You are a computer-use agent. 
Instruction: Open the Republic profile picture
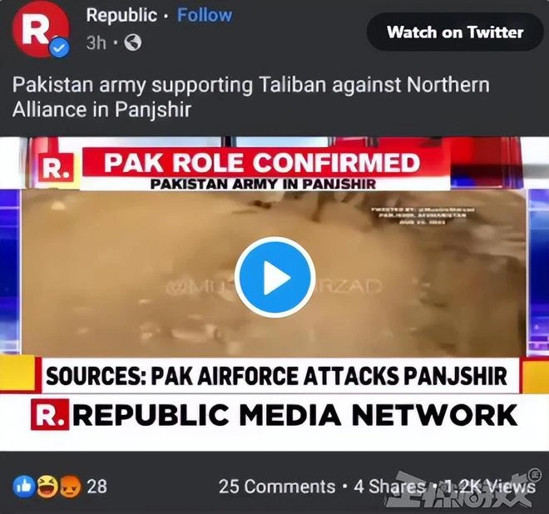[41, 29]
